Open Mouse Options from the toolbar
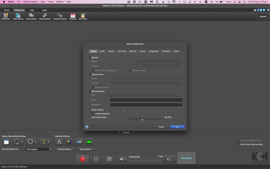This screenshot has width=270, height=169. pos(45,16)
